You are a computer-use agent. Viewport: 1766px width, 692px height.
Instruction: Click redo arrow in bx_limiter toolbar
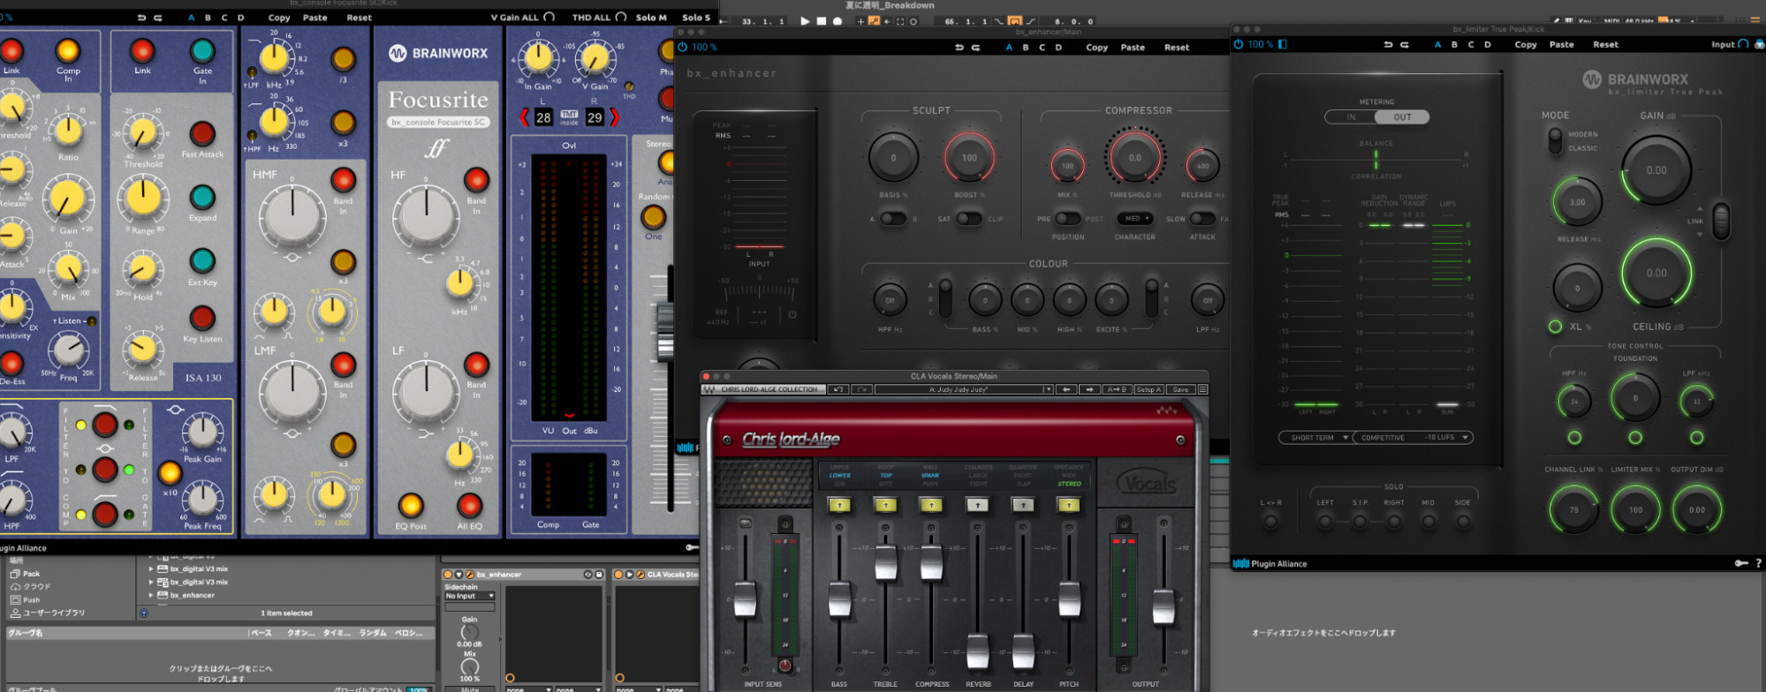tap(1405, 44)
